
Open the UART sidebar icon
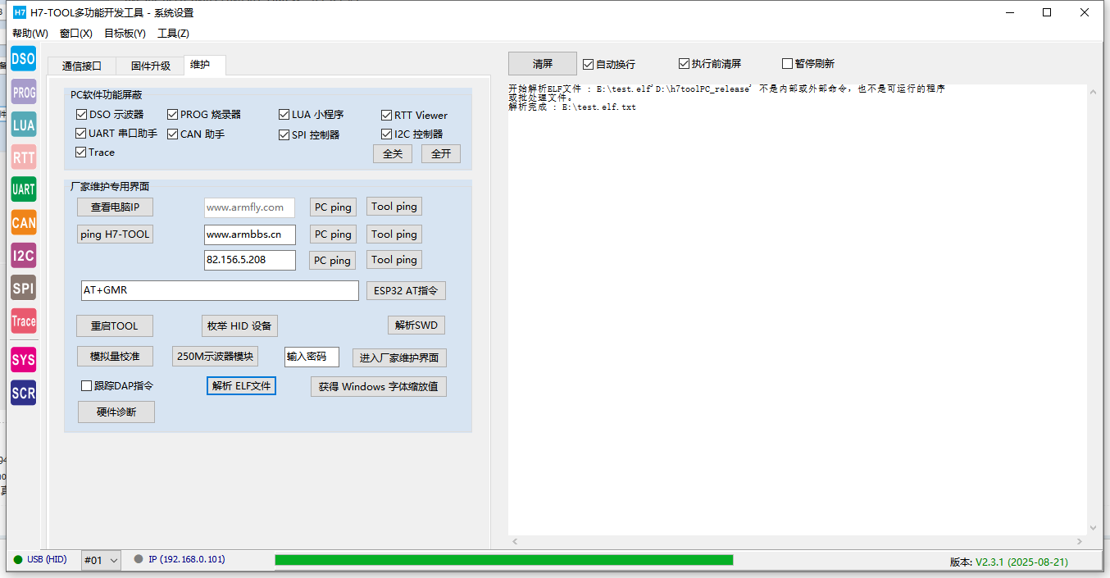pos(24,189)
